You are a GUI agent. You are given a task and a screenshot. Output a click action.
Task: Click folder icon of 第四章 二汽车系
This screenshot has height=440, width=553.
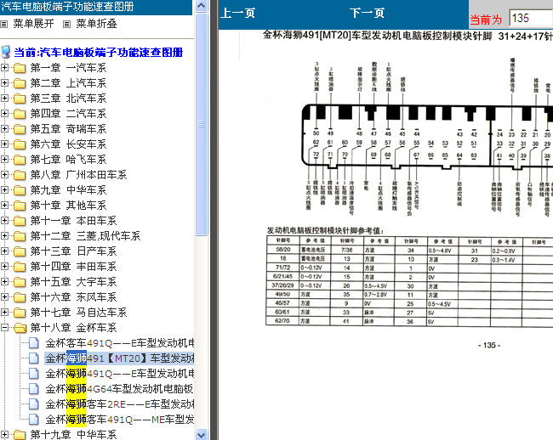point(20,114)
